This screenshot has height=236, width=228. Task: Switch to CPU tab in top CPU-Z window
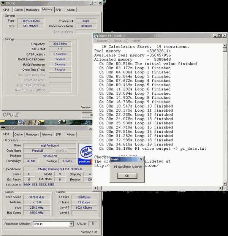6,10
